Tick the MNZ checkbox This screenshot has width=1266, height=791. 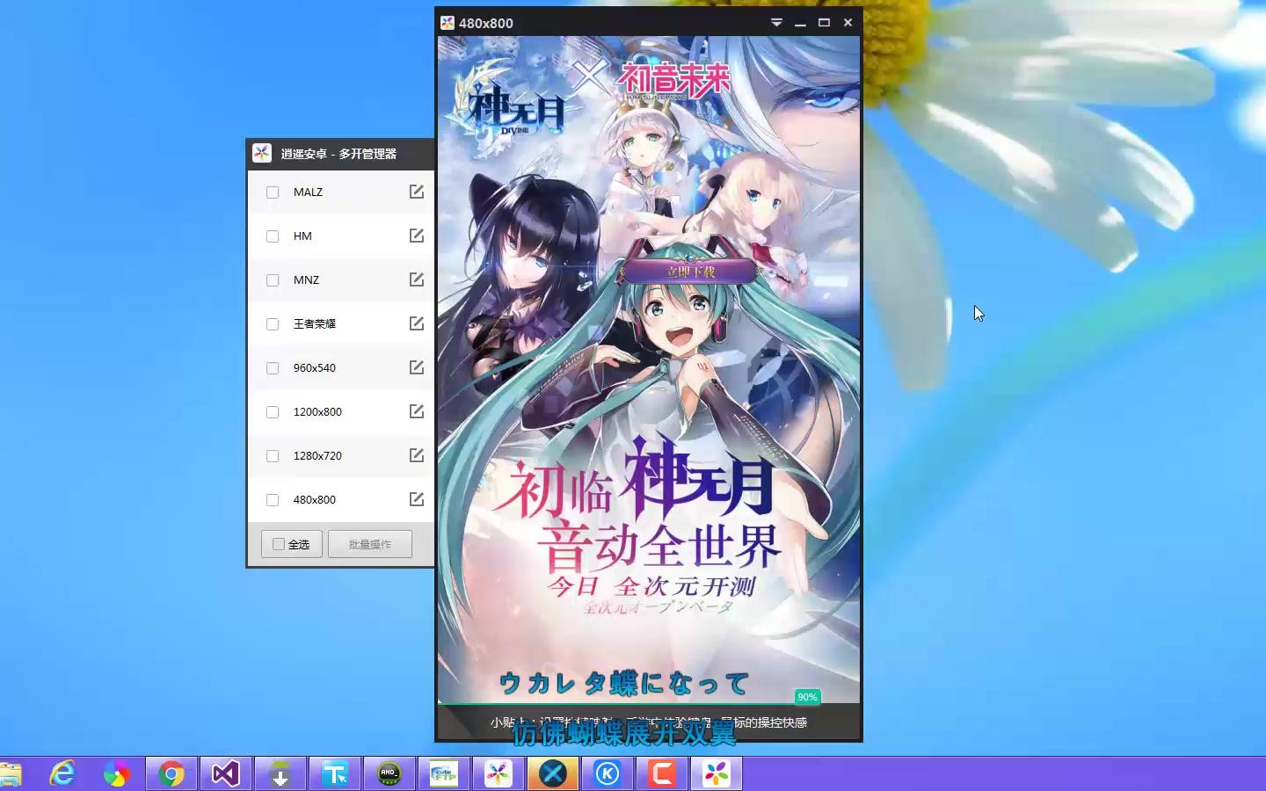click(273, 280)
